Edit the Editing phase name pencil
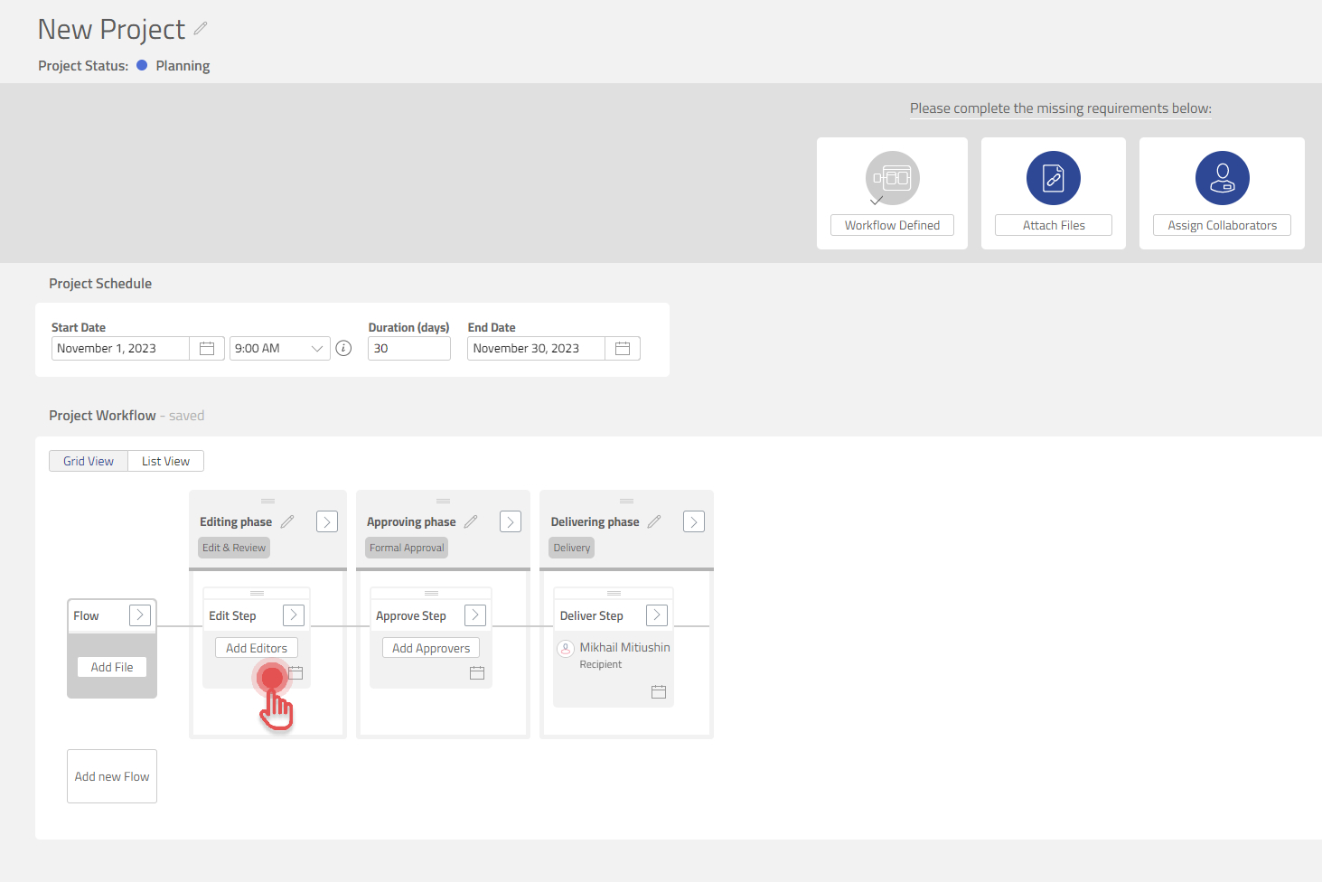 pos(287,521)
